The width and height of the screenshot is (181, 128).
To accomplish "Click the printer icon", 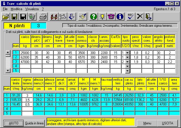I will click(43, 17).
